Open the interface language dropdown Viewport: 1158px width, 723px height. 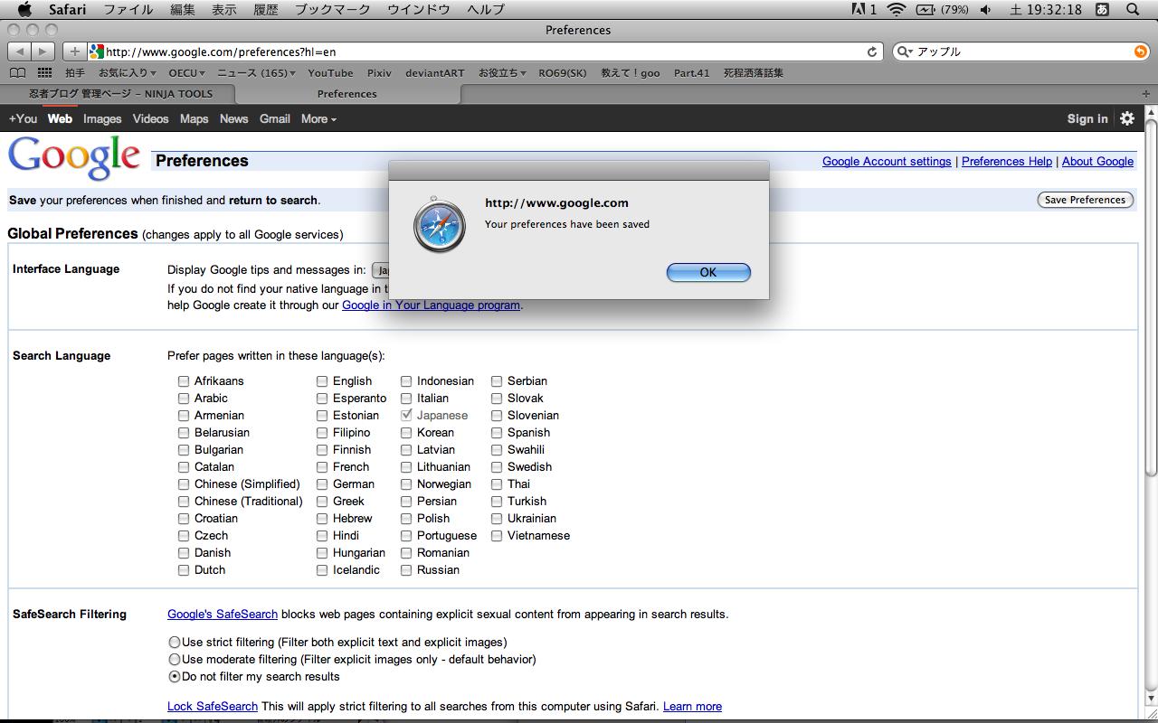[381, 270]
